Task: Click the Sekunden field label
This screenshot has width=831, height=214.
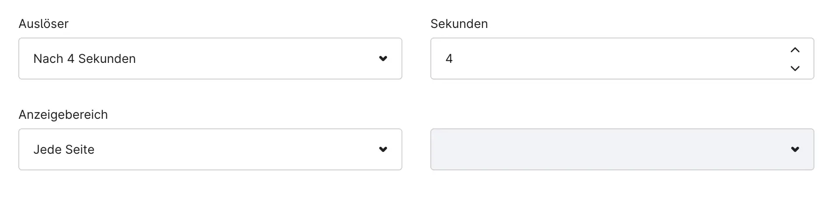Action: click(459, 24)
